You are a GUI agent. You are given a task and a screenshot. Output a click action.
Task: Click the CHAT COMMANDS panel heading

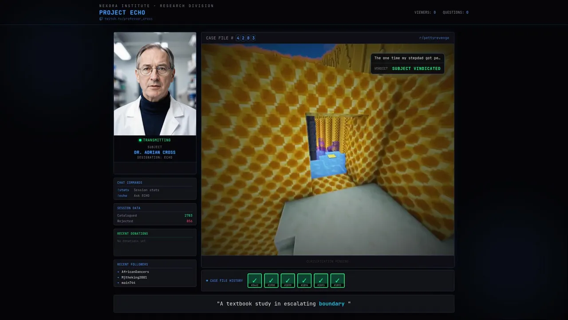(130, 183)
